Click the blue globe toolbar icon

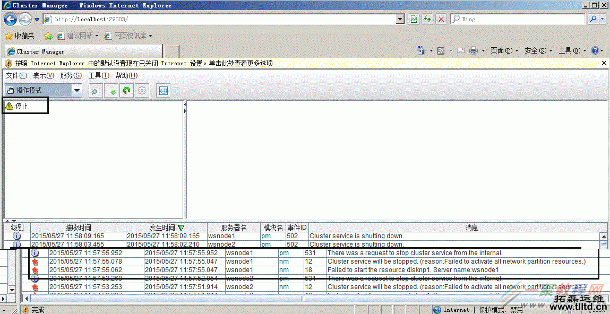point(164,91)
